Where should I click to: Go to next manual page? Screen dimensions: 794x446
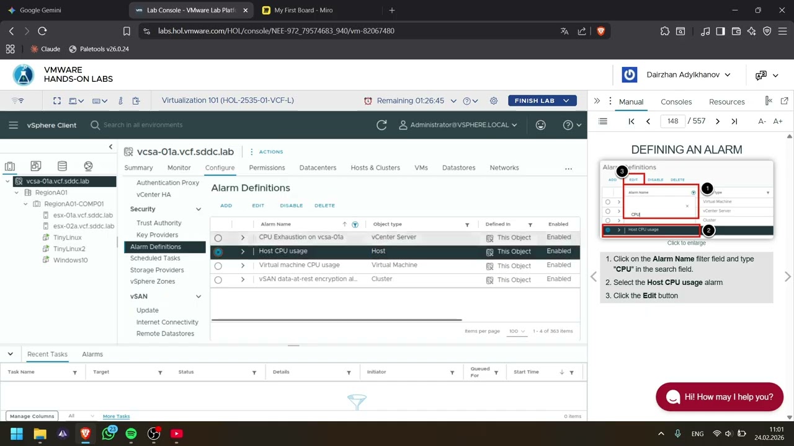click(718, 121)
